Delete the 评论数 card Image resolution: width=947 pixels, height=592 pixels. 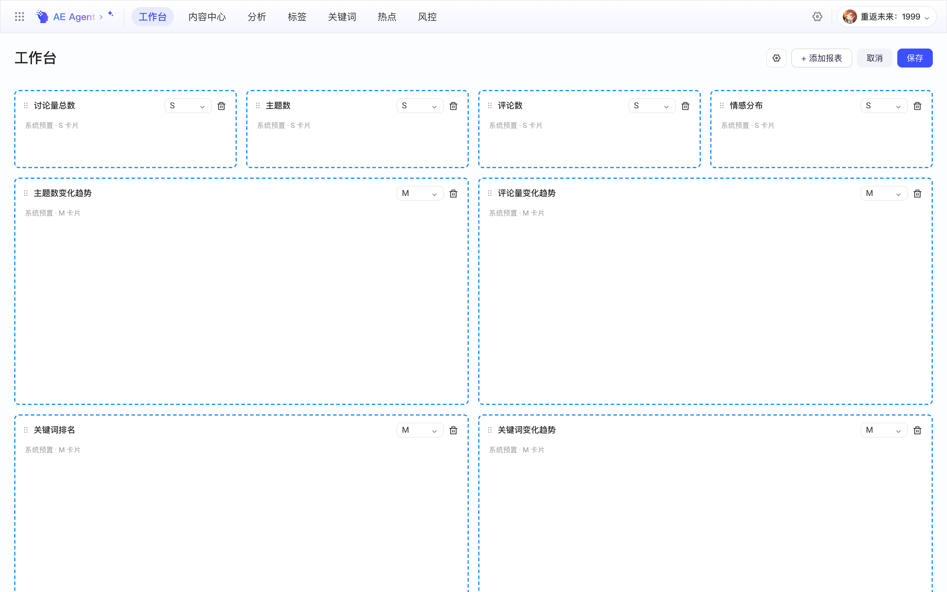pos(685,106)
